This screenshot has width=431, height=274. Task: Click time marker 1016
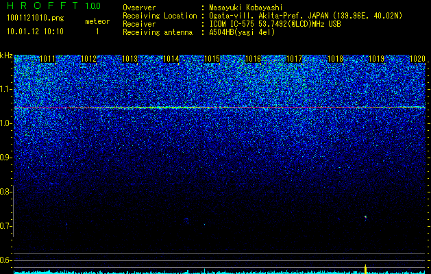click(253, 59)
